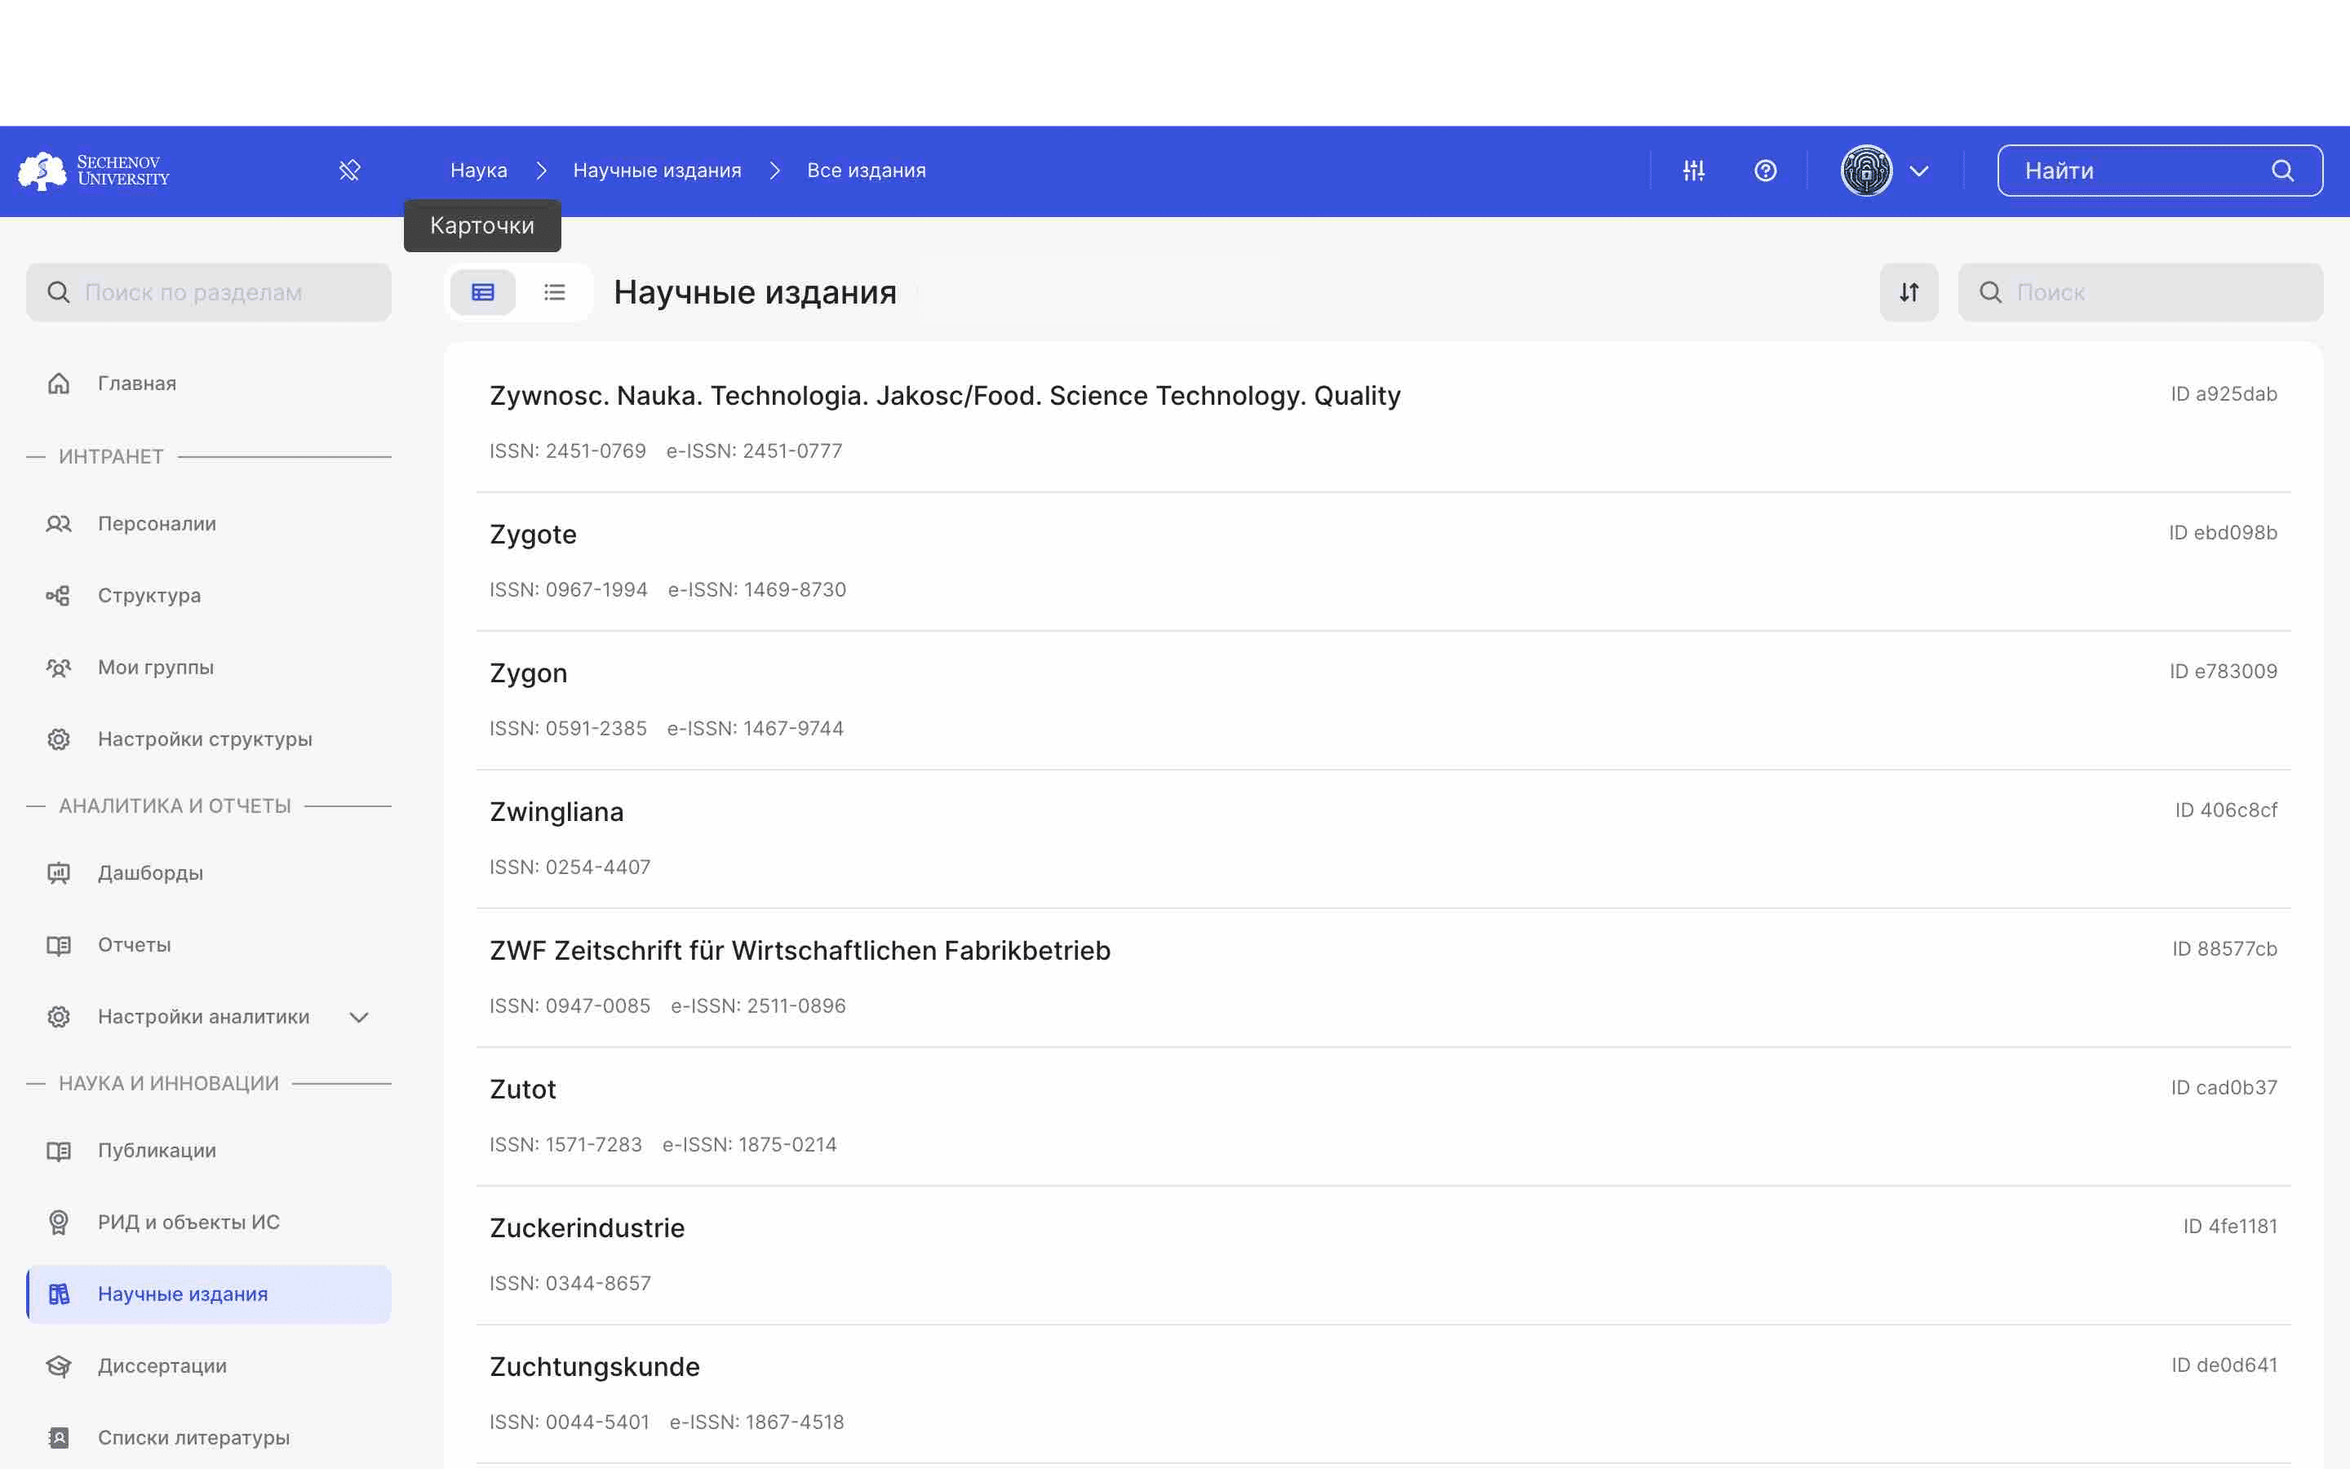Click e-ISSN: 2511-0896 text
This screenshot has width=2350, height=1469.
[758, 1006]
